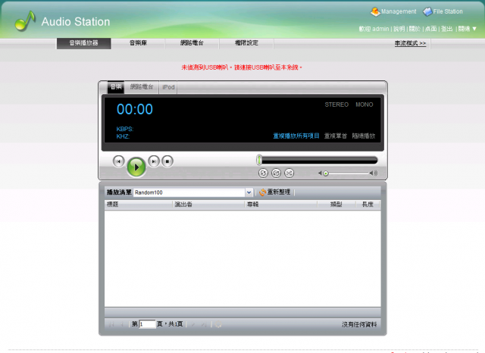
Task: Click the volume slider knob
Action: tap(326, 173)
